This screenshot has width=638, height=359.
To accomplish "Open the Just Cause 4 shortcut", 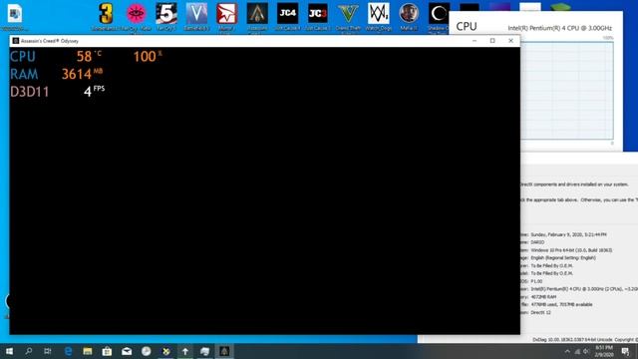I will [287, 14].
